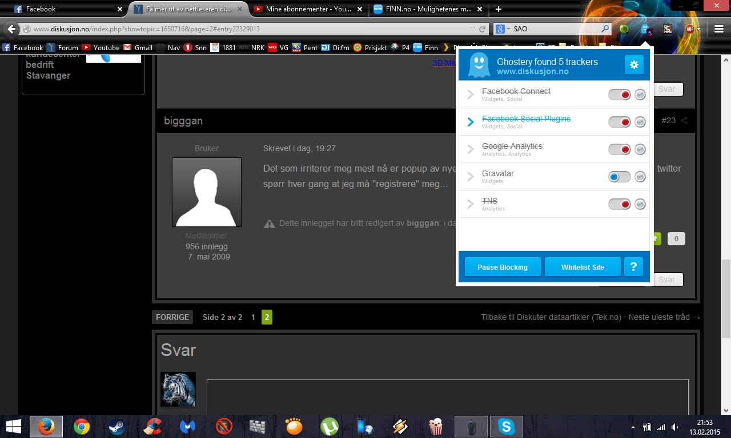Click post number #23 link
The image size is (731, 438).
click(x=668, y=120)
